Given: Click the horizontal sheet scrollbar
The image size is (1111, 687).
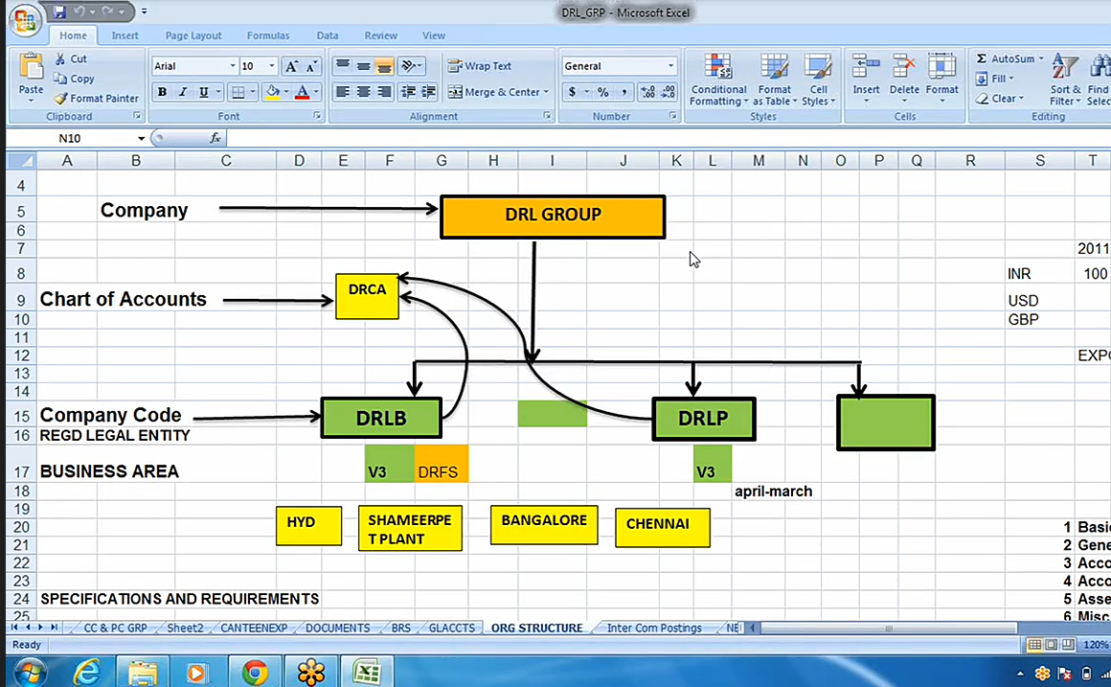Looking at the screenshot, I should (888, 629).
